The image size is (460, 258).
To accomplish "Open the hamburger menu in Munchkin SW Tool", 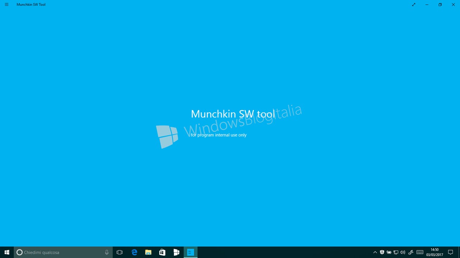I will (6, 5).
